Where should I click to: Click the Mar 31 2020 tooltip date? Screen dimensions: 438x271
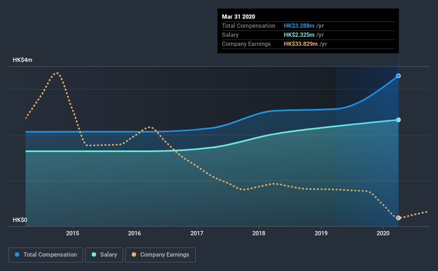pyautogui.click(x=238, y=17)
